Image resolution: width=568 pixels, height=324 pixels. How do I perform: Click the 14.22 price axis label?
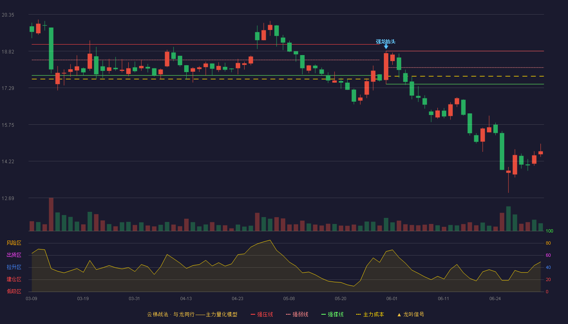[8, 162]
